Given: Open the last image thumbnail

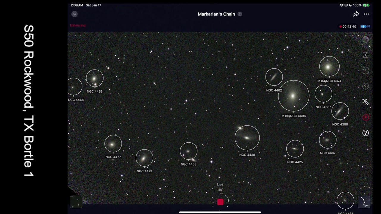Looking at the screenshot, I should pos(76,202).
